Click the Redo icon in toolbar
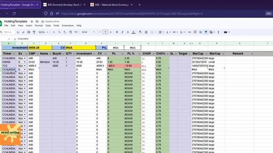The image size is (273, 153). (23, 32)
